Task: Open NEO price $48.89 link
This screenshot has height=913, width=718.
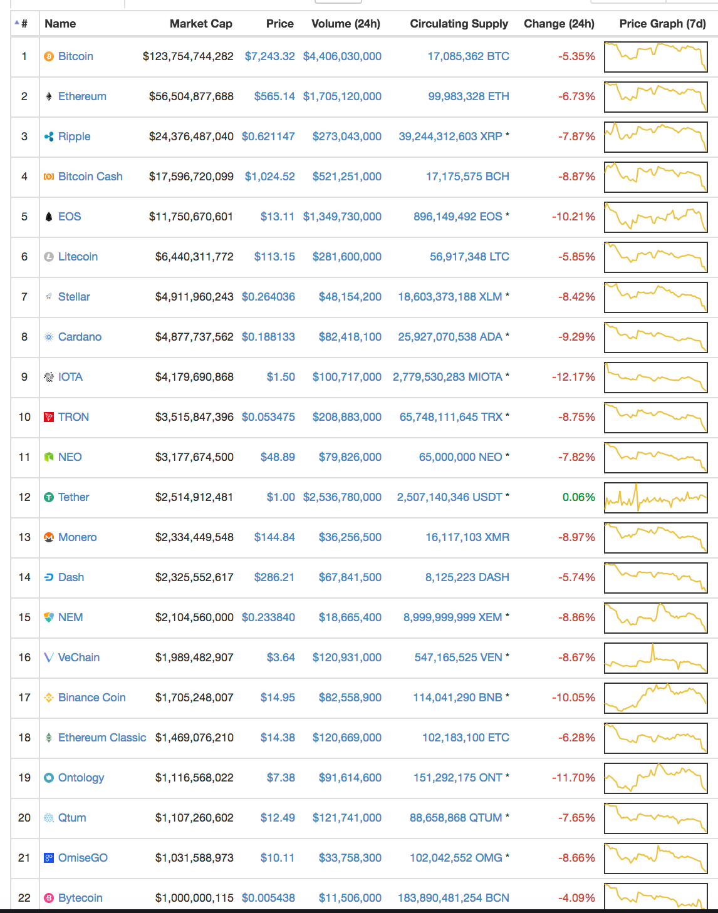Action: pyautogui.click(x=278, y=457)
